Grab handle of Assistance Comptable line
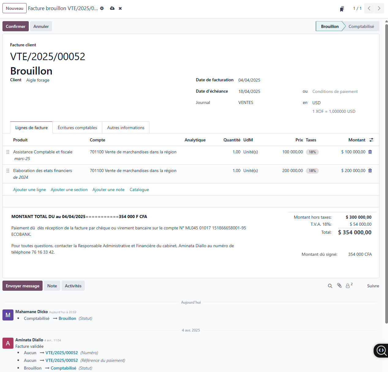The height and width of the screenshot is (372, 388). pos(8,152)
